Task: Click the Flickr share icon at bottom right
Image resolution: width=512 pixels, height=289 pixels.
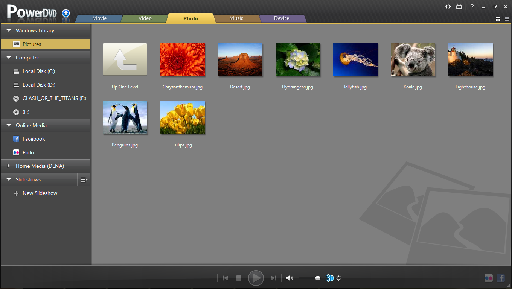Action: pos(488,278)
